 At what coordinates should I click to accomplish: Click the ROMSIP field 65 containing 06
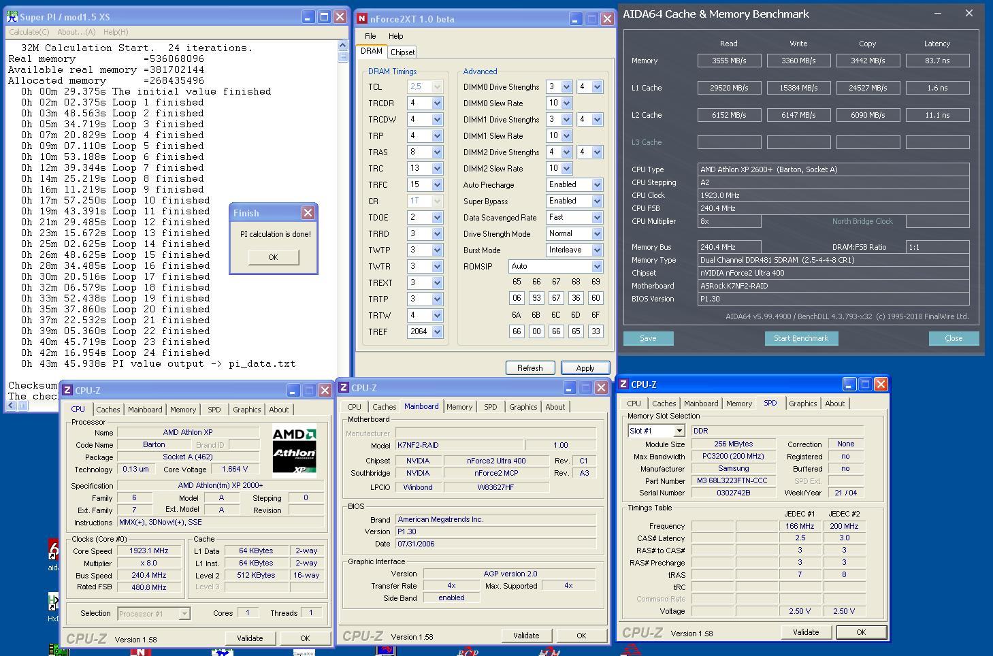pyautogui.click(x=517, y=298)
